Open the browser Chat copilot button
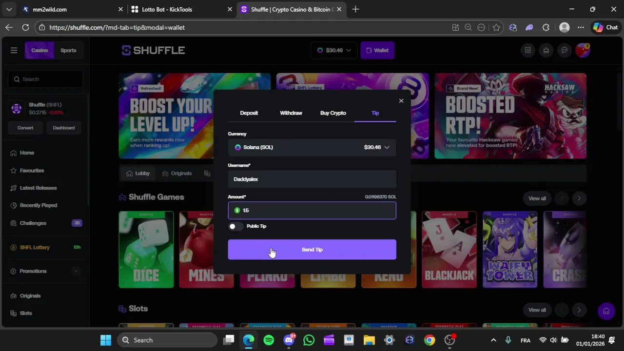This screenshot has height=351, width=624. tap(605, 28)
